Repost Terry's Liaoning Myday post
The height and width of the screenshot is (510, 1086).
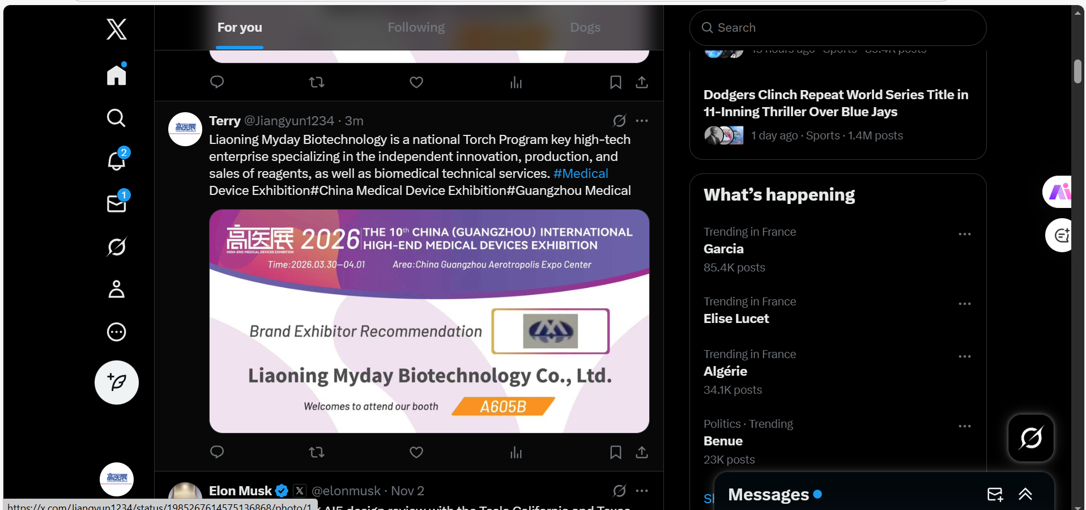pyautogui.click(x=317, y=452)
